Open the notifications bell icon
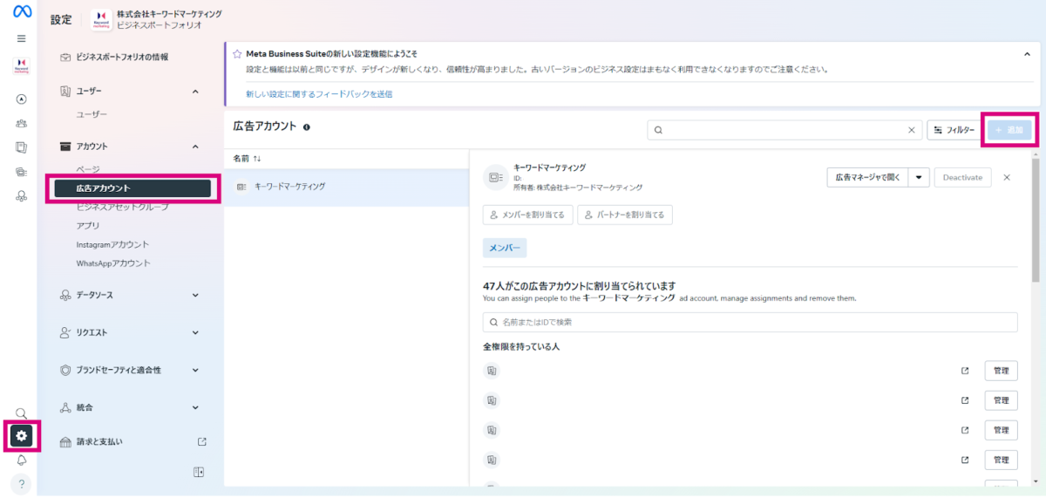The height and width of the screenshot is (498, 1046). click(x=21, y=460)
